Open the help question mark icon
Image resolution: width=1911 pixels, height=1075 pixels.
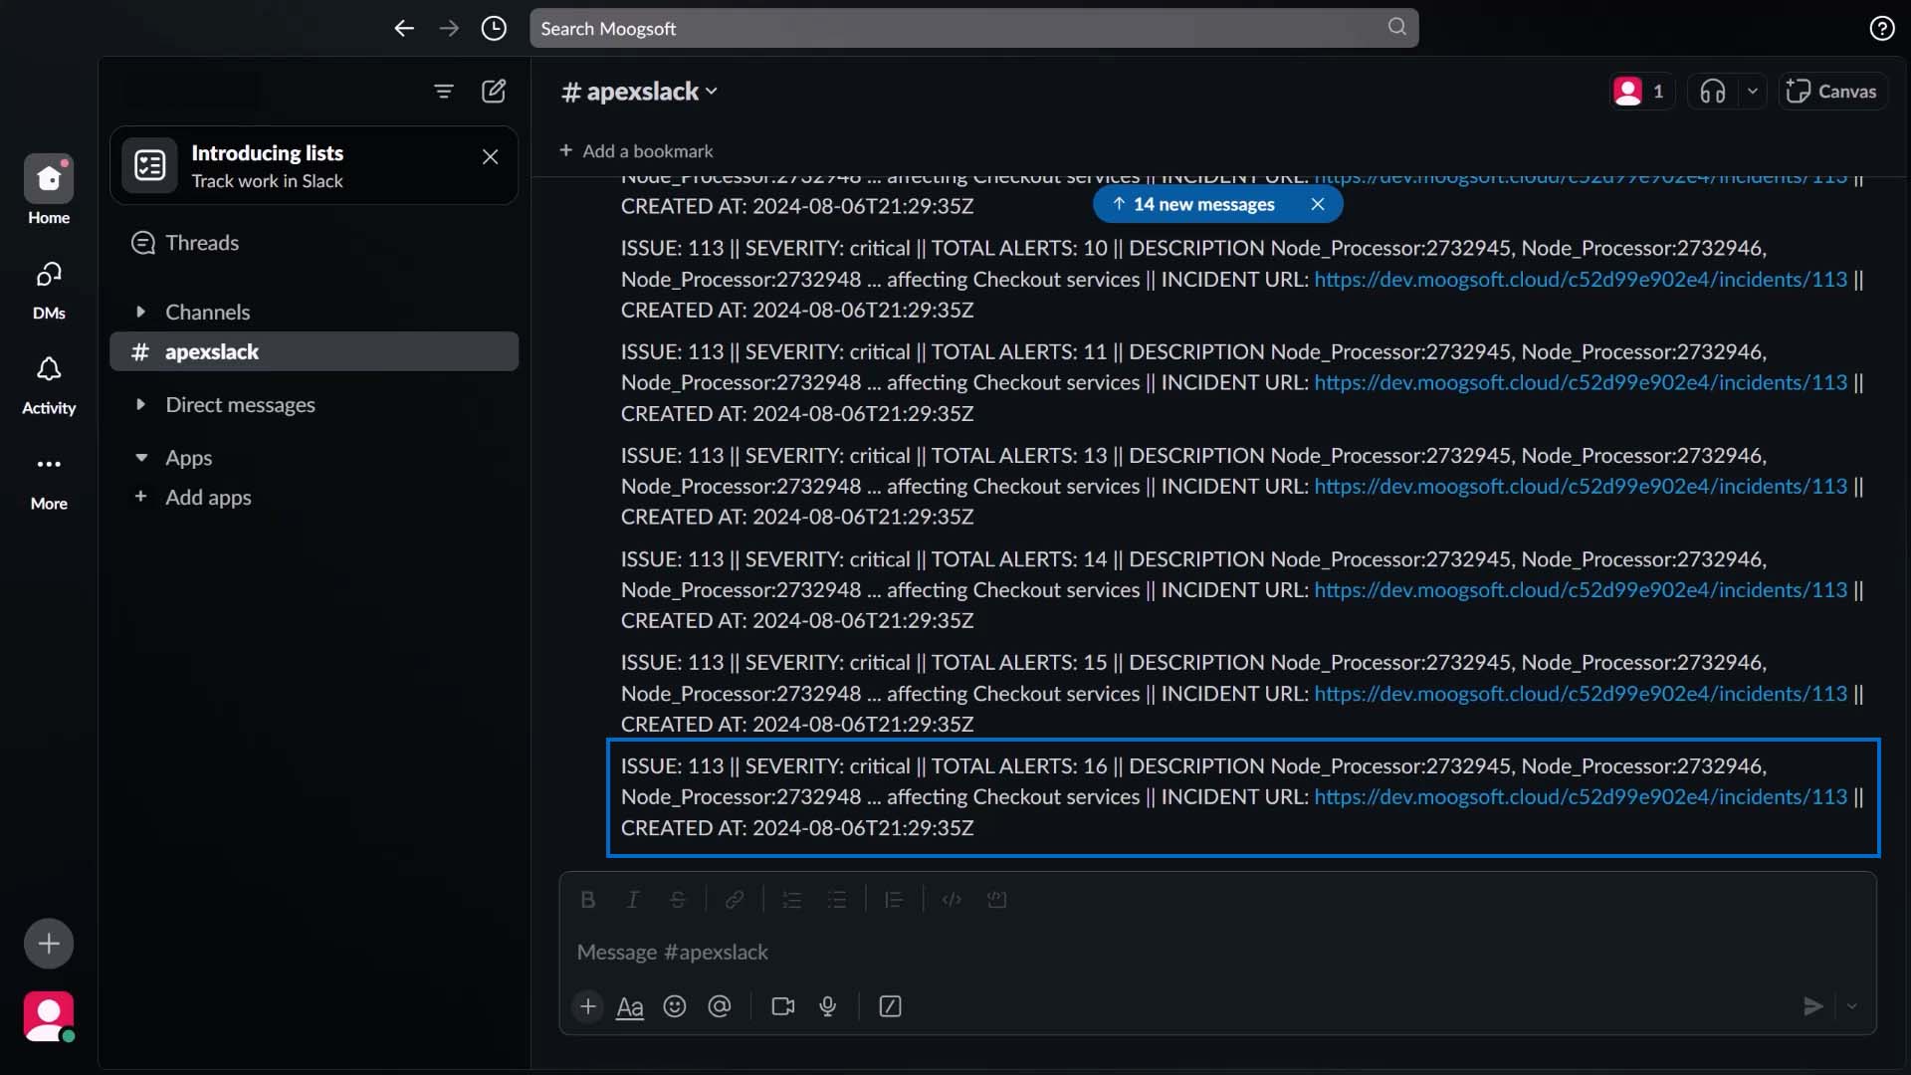(x=1881, y=28)
